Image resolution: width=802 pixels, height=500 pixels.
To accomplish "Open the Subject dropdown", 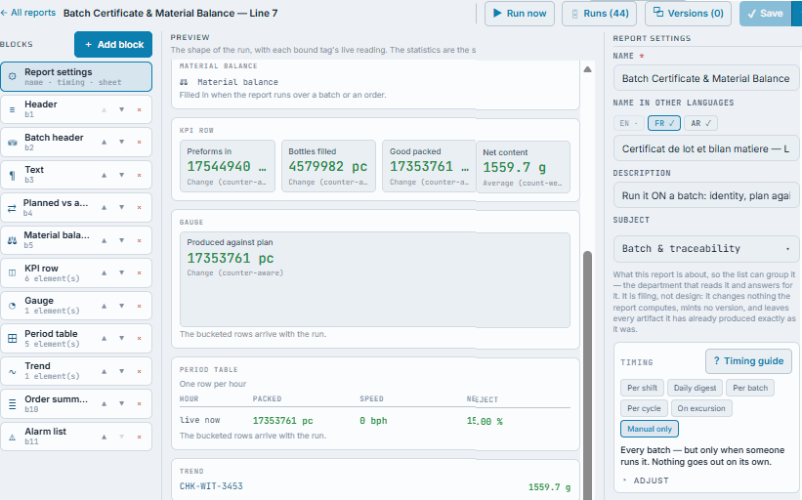I will [x=706, y=248].
